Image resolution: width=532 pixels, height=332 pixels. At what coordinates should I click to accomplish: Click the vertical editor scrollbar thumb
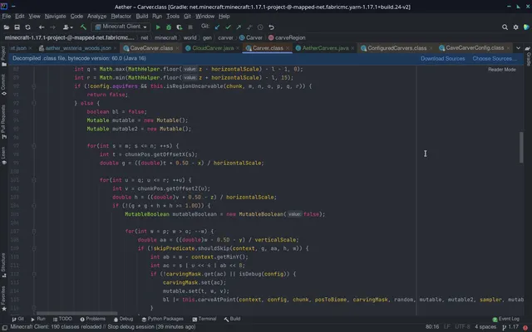click(x=521, y=148)
